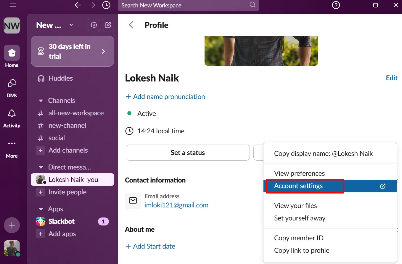Click the Set a status button
Image resolution: width=402 pixels, height=264 pixels.
click(188, 153)
